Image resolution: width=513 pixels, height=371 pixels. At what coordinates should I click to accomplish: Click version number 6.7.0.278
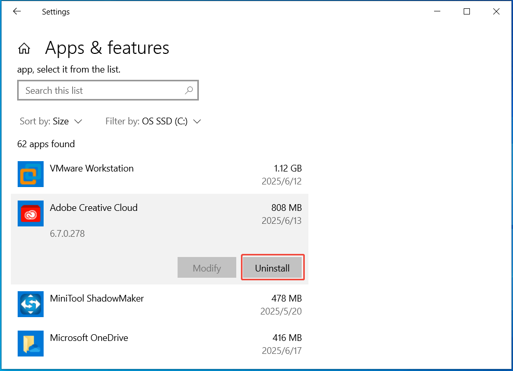tap(67, 234)
